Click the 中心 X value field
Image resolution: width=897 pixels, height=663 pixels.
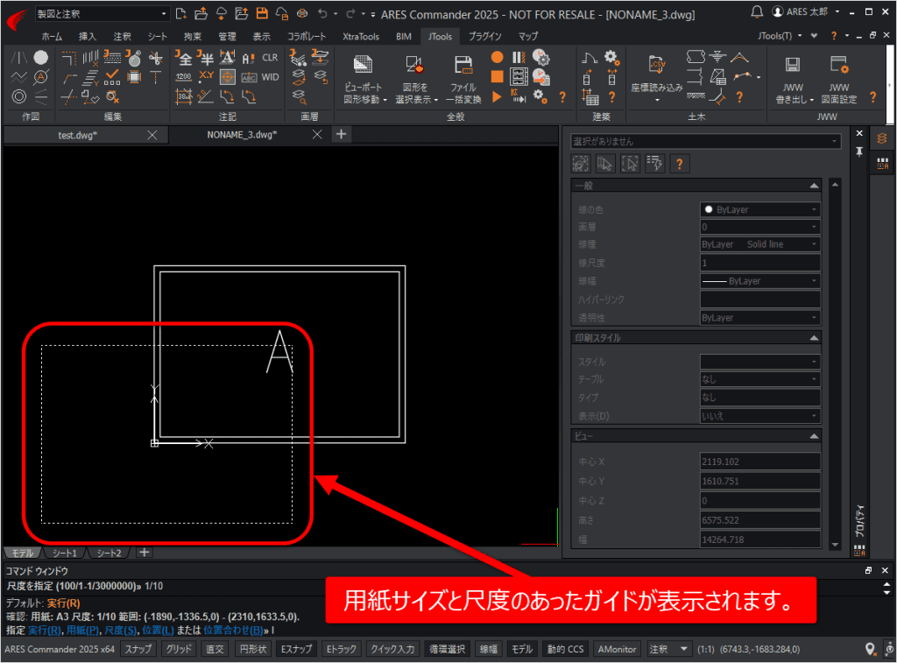click(x=760, y=462)
